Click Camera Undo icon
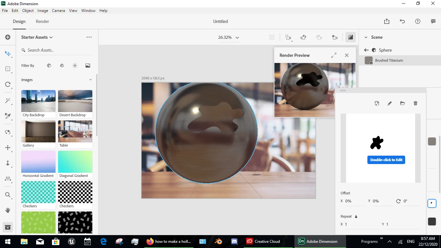 tap(303, 37)
